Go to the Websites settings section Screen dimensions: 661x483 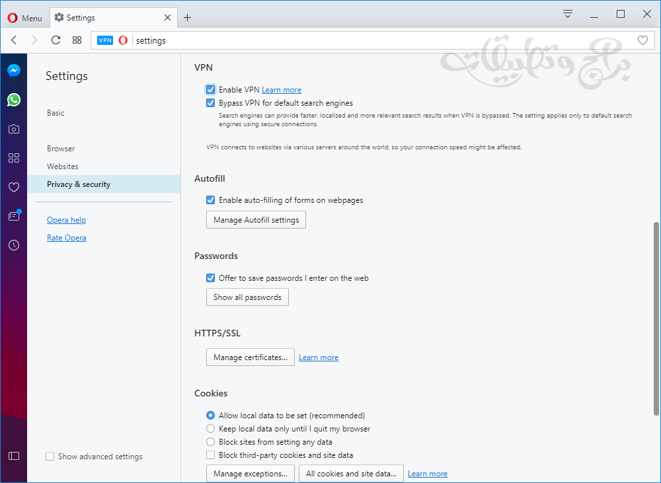point(63,167)
